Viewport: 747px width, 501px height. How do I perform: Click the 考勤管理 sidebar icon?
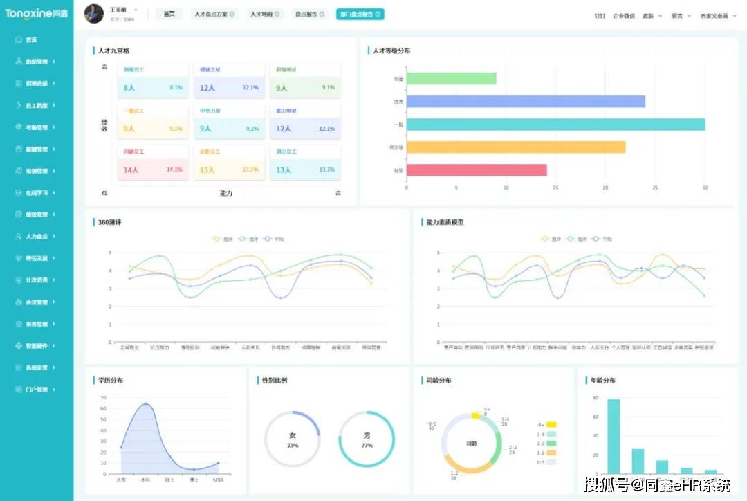point(19,127)
